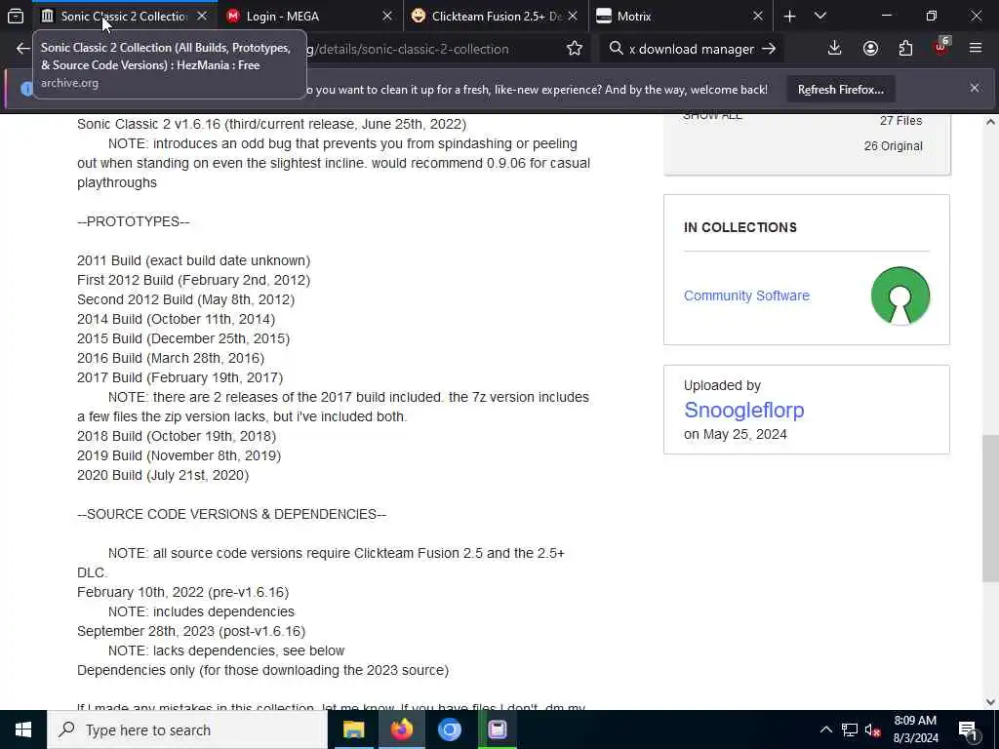Switch to the Sonic Classic 2 Collection tab
This screenshot has height=749, width=999.
coord(125,17)
